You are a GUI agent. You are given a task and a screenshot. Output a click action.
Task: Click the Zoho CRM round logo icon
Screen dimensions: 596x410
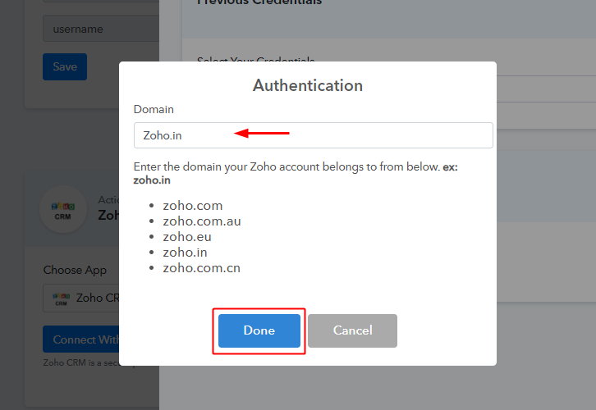click(x=63, y=209)
